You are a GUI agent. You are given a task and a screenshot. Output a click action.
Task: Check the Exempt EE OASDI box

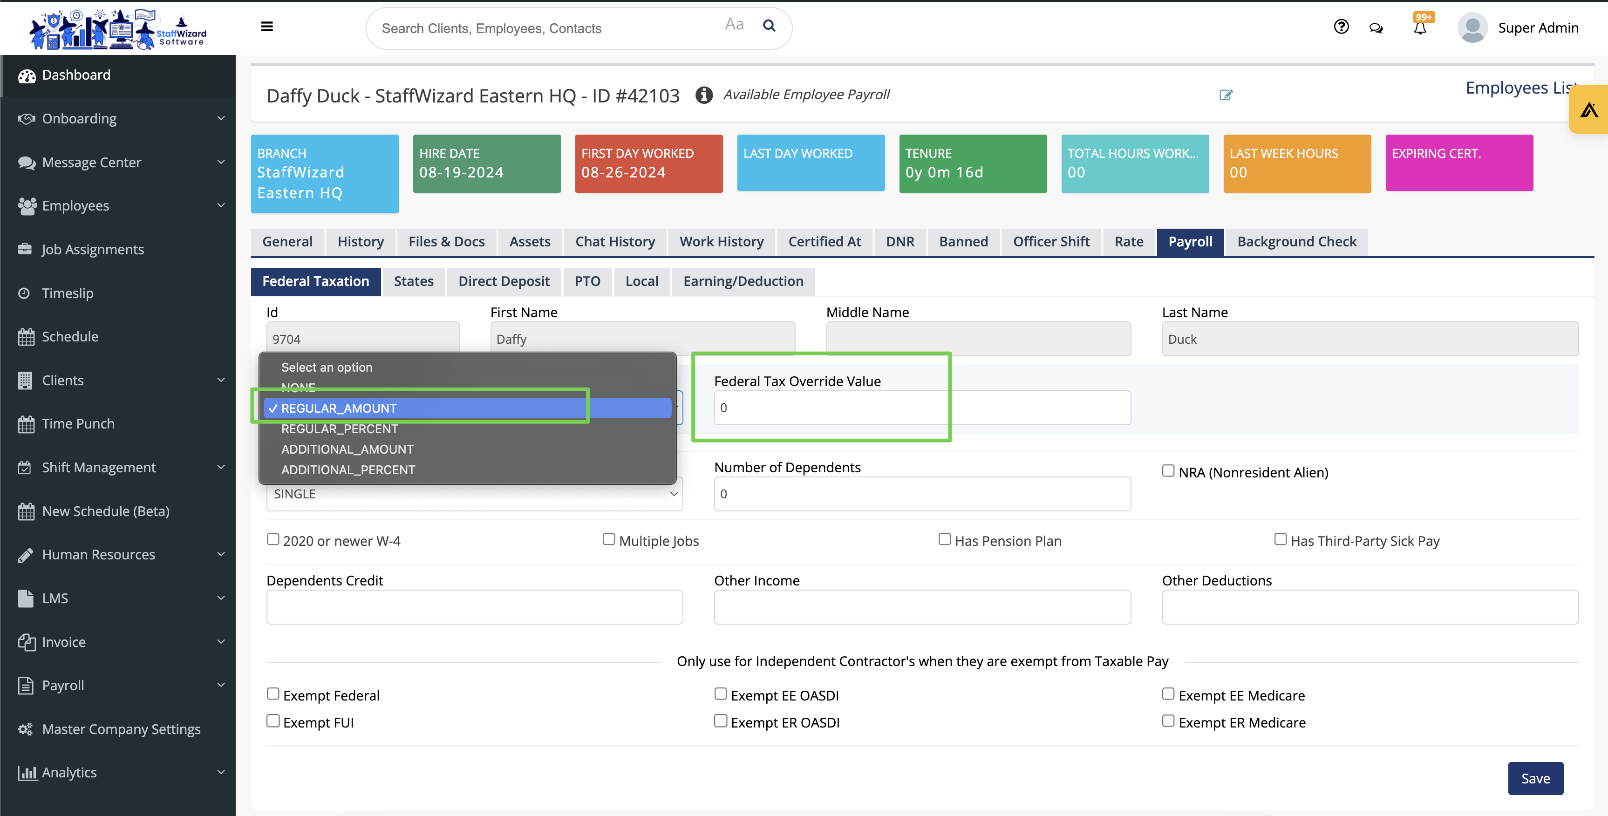(x=720, y=694)
